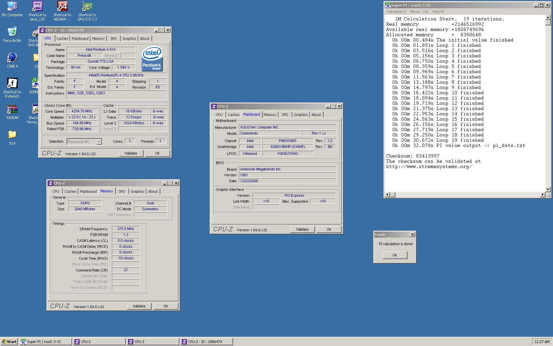Click the CPU-Z Memory window title icon

51,183
